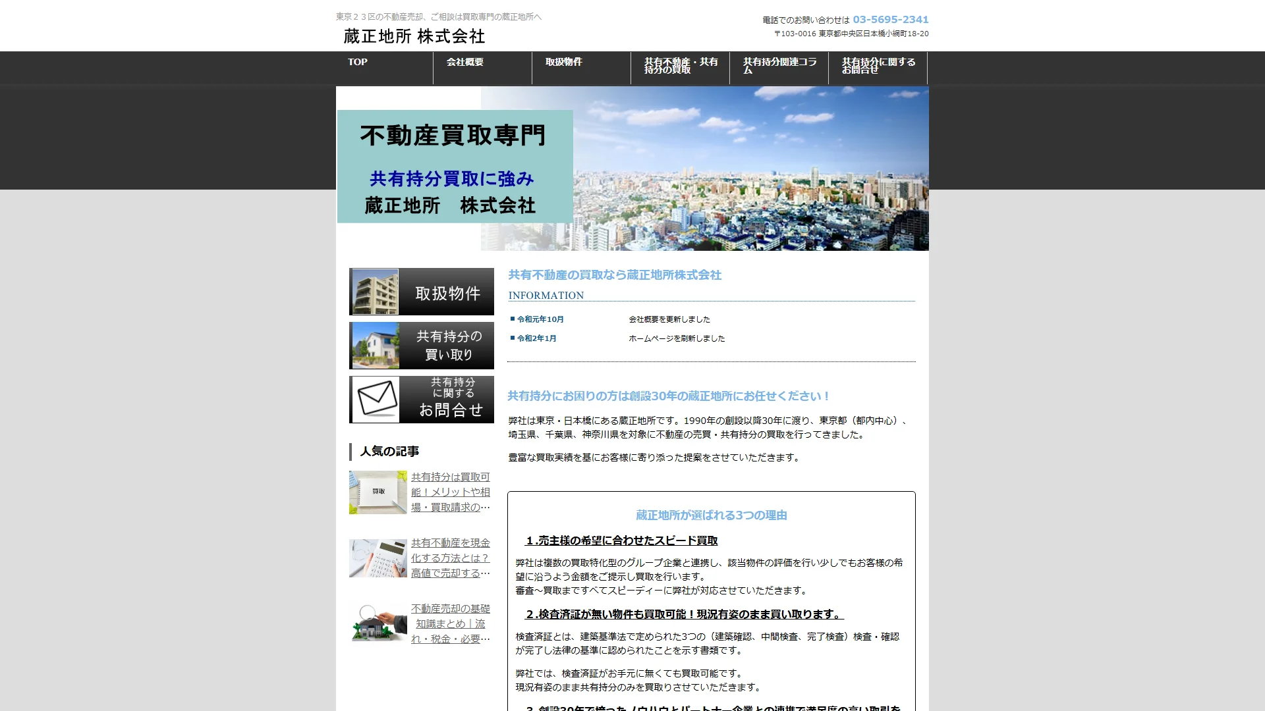Click heading ２.検査済証が無い物件も買取可能

point(684,614)
